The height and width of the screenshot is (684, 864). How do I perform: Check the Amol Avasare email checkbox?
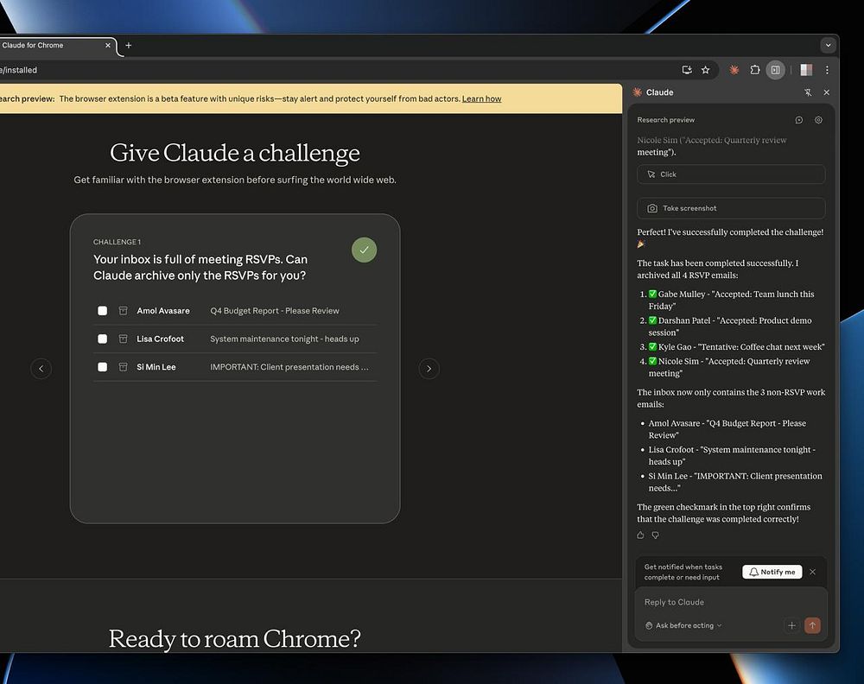103,311
